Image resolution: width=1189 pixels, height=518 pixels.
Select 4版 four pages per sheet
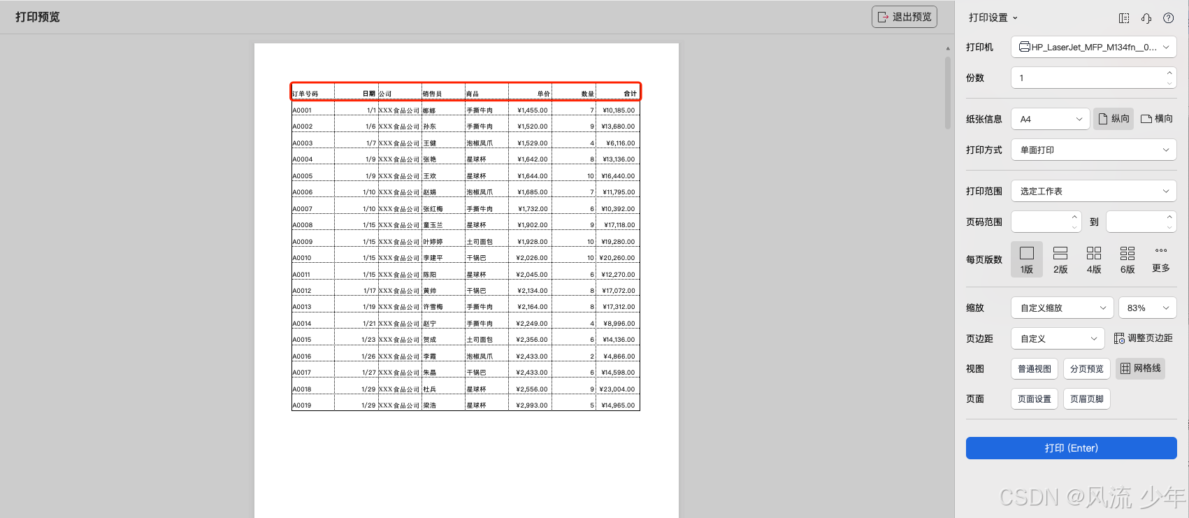point(1094,259)
